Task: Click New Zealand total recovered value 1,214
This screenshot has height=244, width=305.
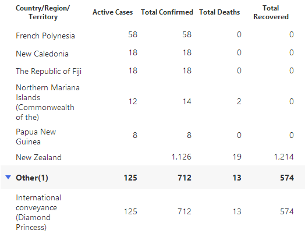Action: pyautogui.click(x=284, y=157)
